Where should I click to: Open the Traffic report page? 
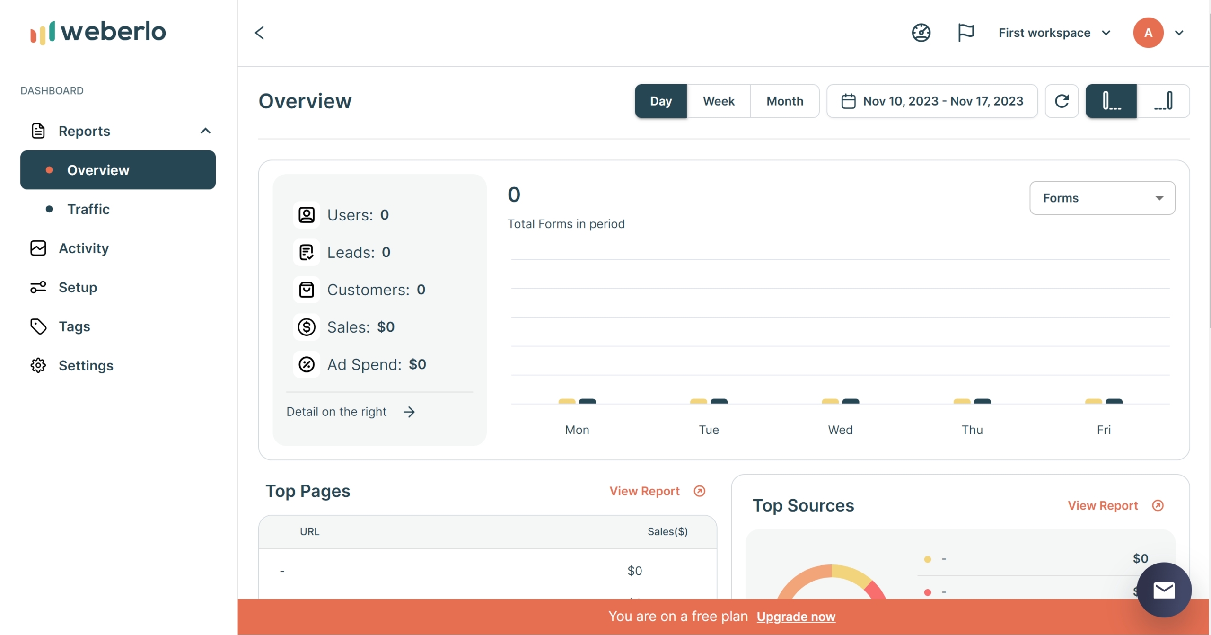pyautogui.click(x=88, y=208)
